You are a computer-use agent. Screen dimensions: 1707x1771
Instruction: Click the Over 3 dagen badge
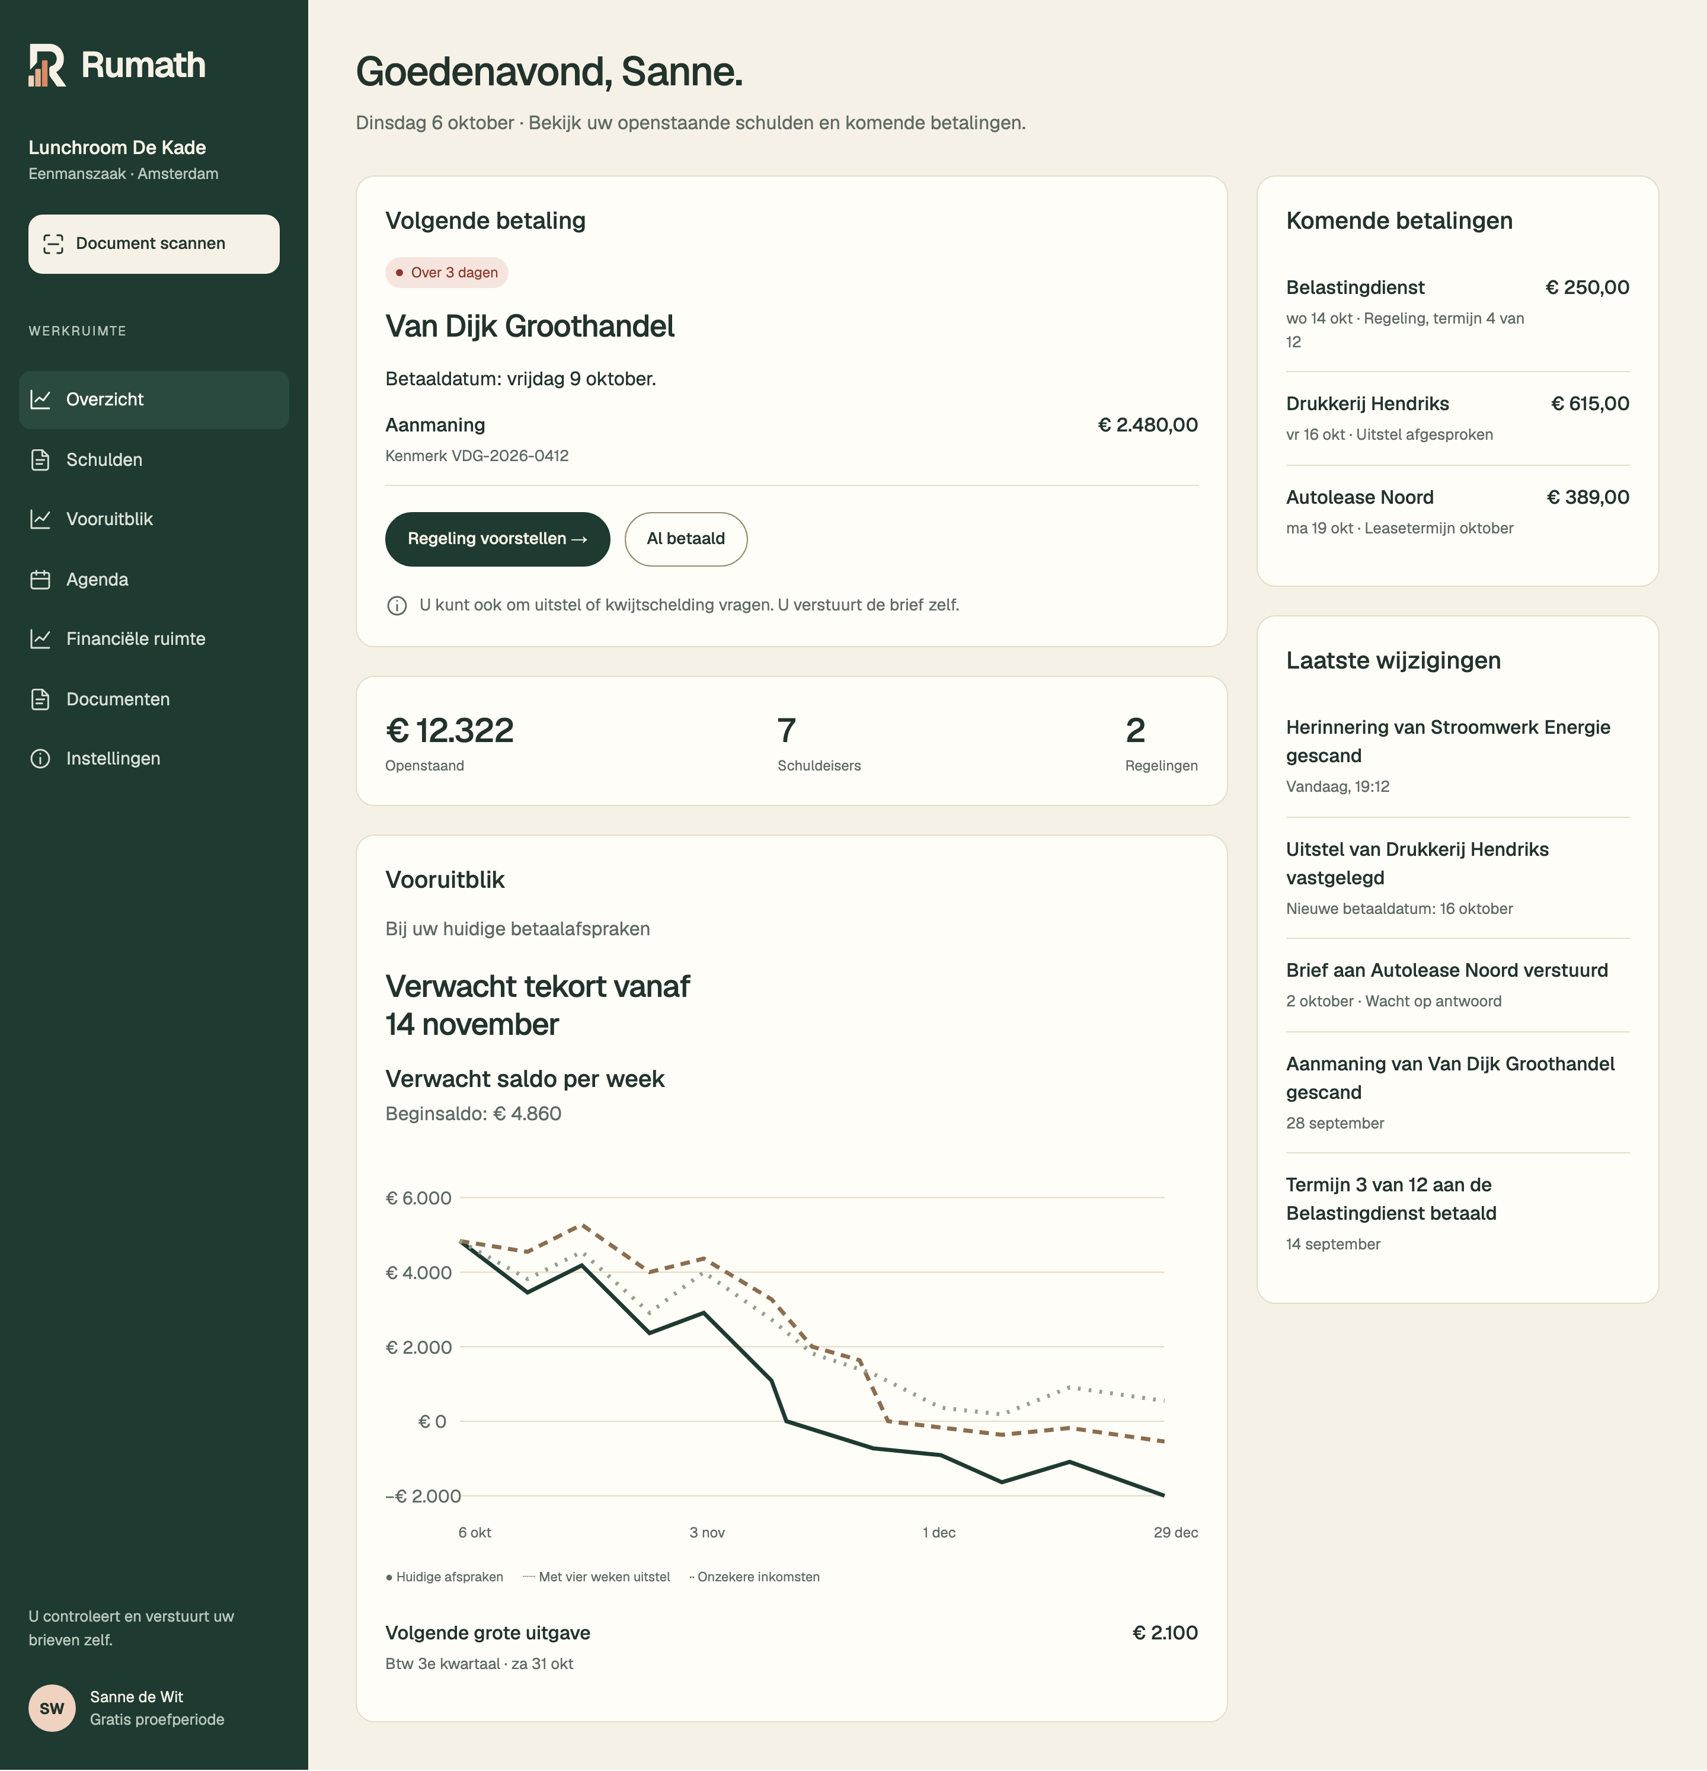click(446, 273)
